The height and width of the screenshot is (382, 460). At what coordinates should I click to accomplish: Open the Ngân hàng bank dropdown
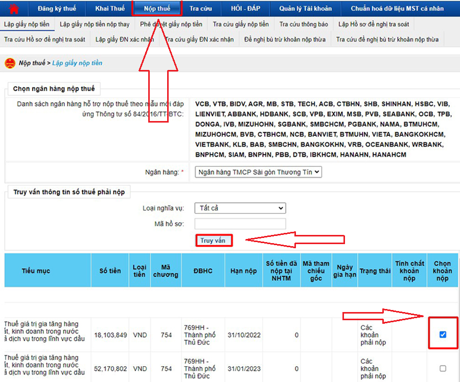pos(258,173)
